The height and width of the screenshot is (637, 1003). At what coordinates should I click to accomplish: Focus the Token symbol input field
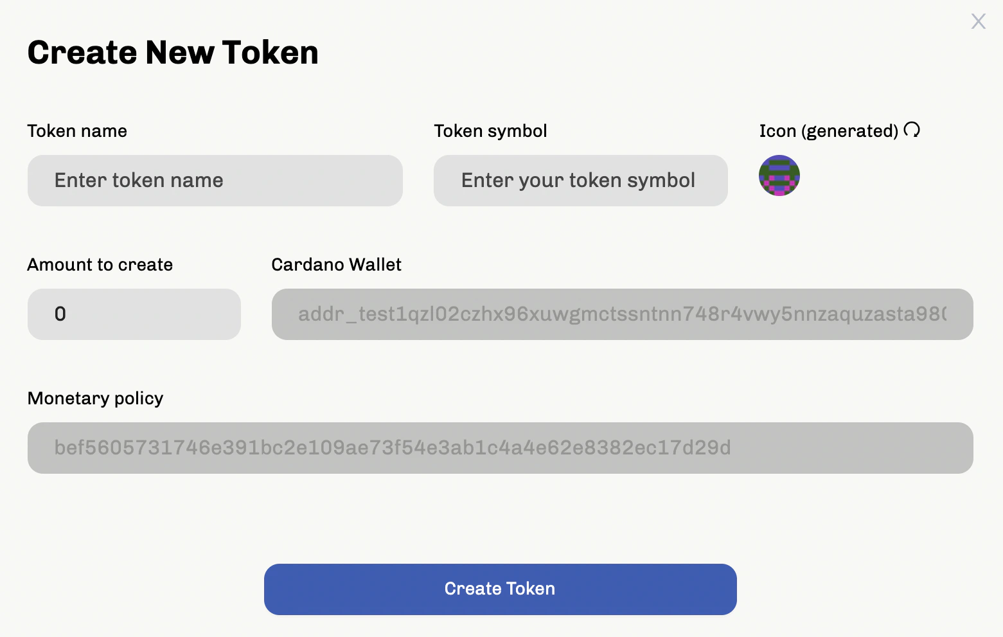click(x=581, y=181)
